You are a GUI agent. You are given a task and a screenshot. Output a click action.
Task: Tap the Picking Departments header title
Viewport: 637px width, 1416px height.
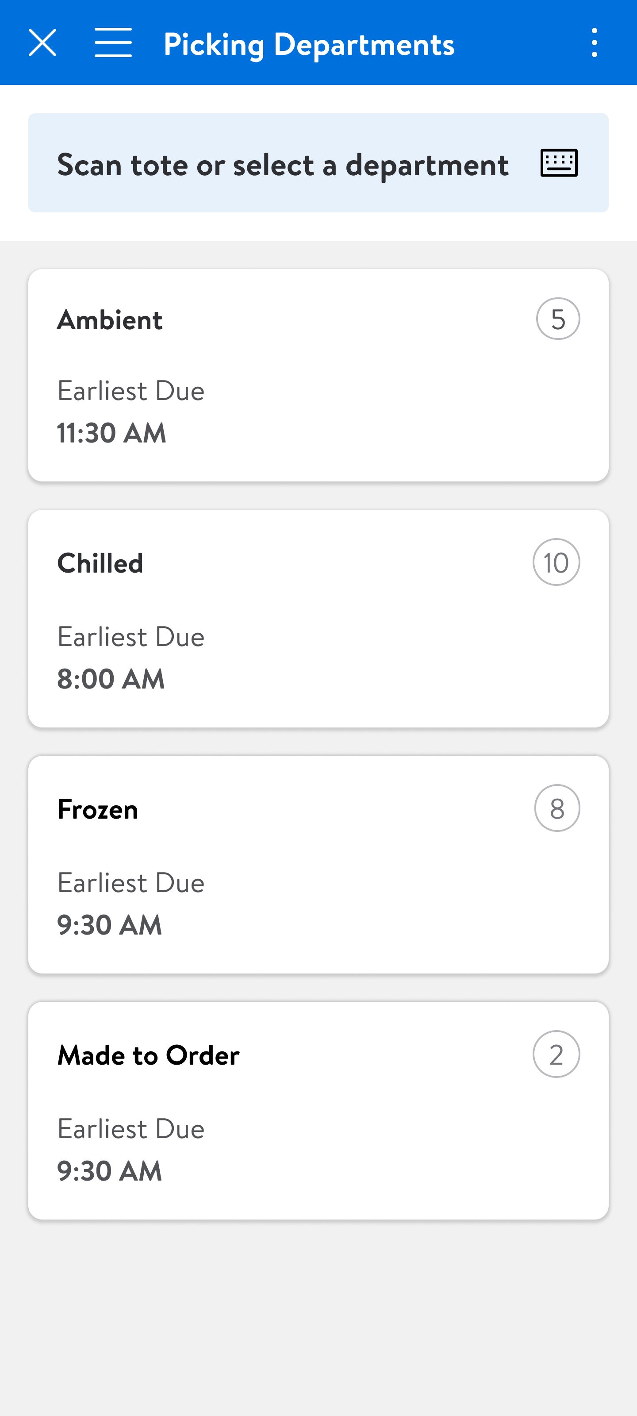point(309,44)
